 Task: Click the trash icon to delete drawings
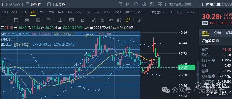[x=139, y=20]
